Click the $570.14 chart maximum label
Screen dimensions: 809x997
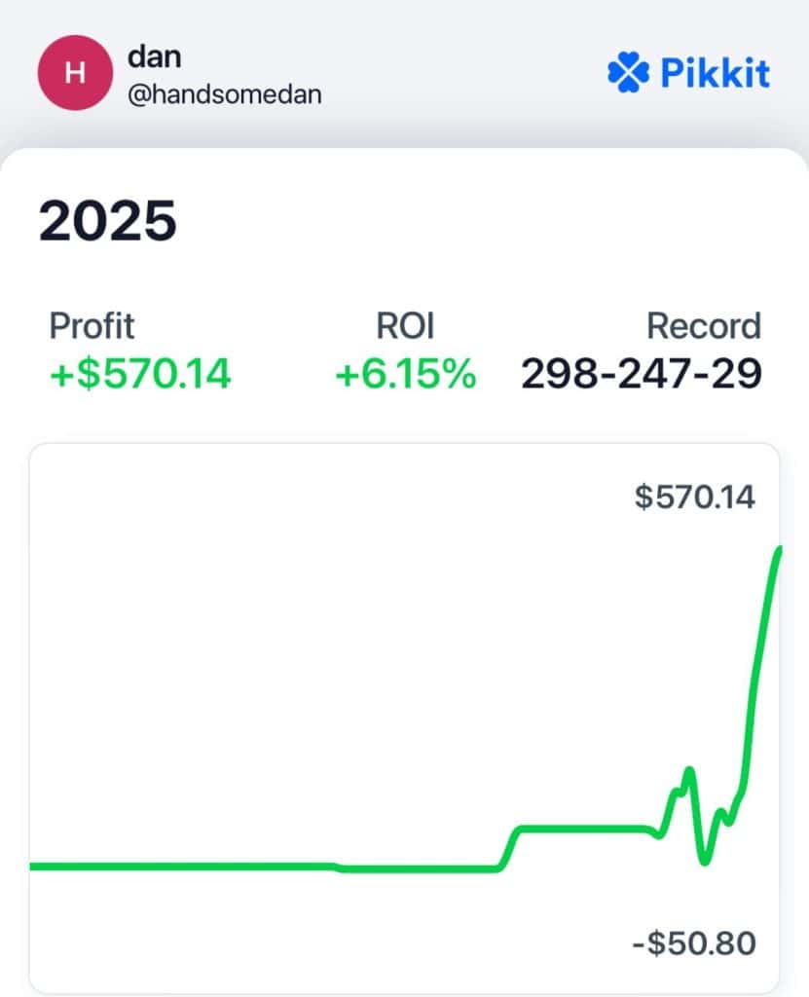[694, 497]
